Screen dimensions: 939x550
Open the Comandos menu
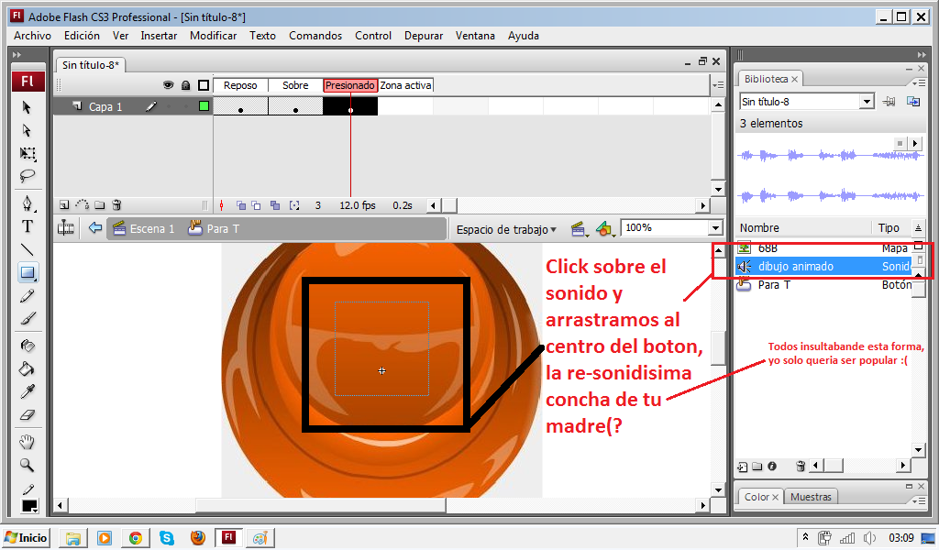pos(315,36)
